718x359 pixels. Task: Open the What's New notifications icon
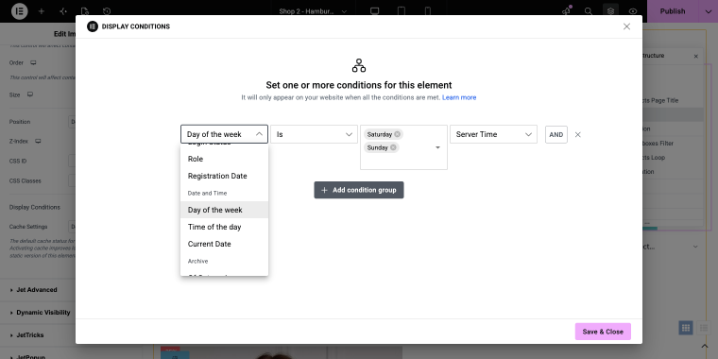click(x=567, y=11)
